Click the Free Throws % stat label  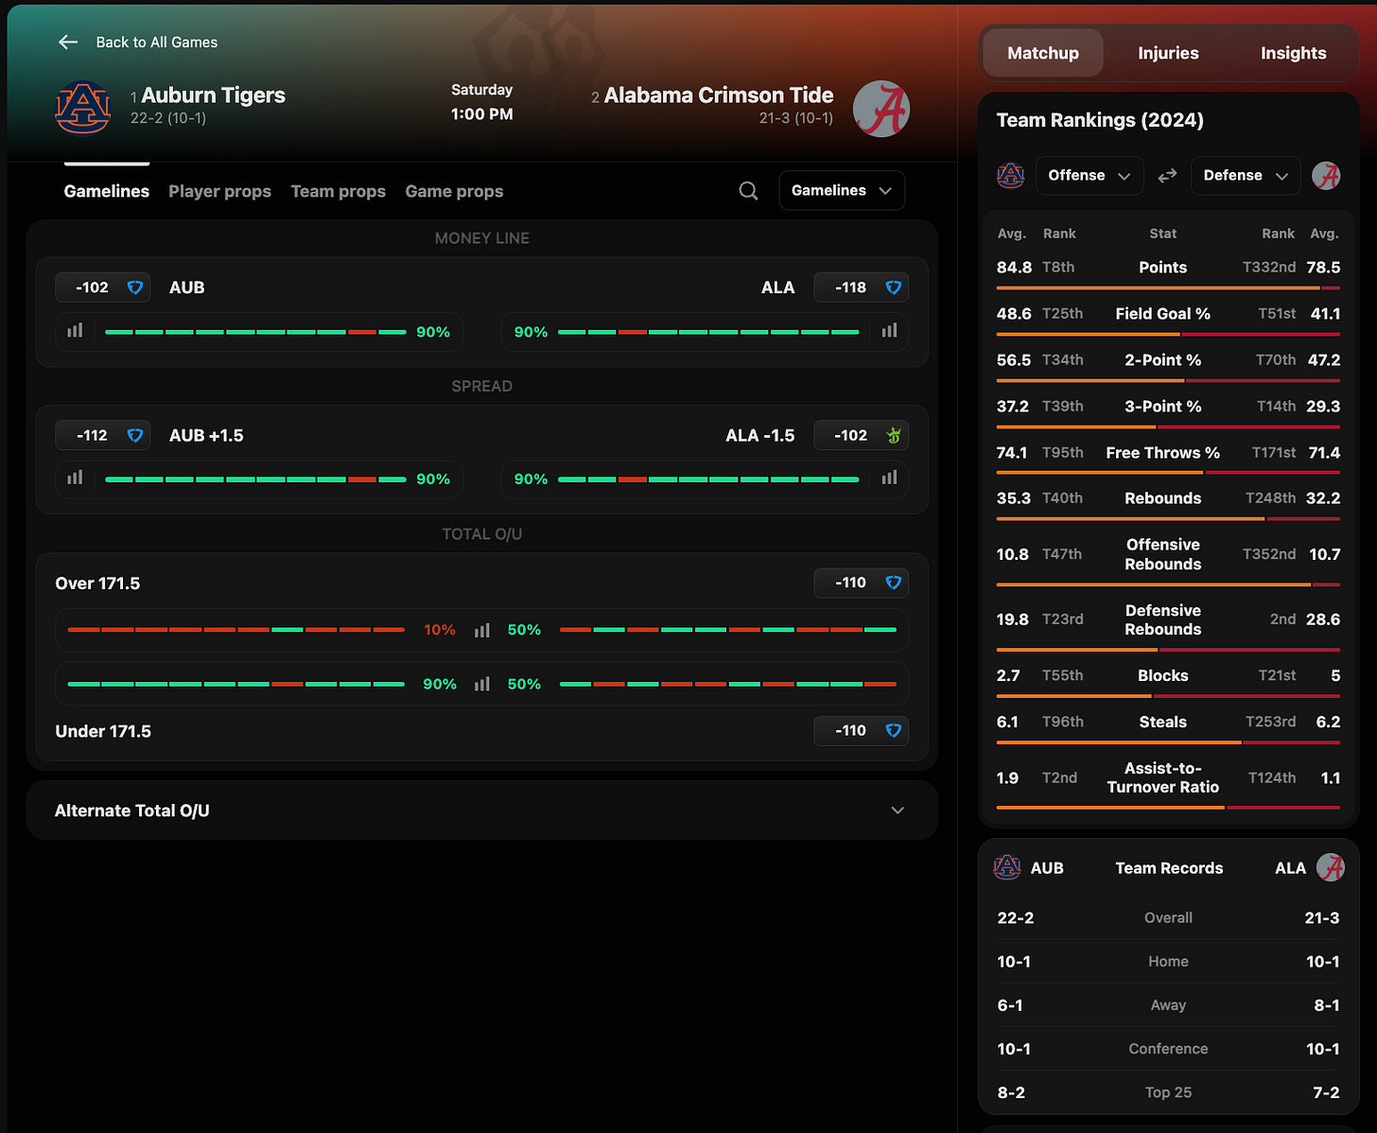1162,453
